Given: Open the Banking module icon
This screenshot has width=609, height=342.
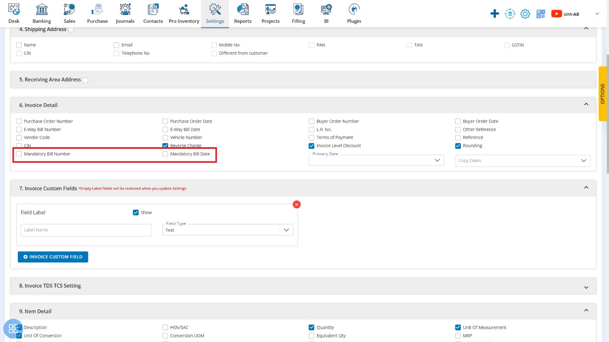Looking at the screenshot, I should 42,9.
